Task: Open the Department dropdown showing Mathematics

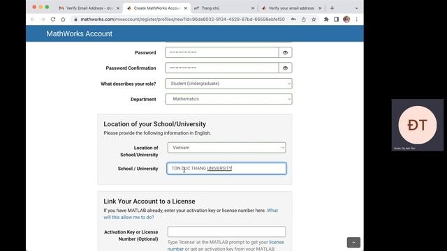Action: point(228,99)
